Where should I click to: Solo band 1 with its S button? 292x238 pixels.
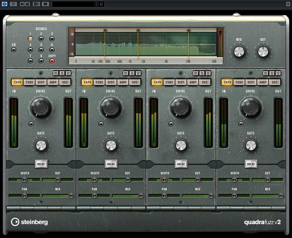click(62, 73)
